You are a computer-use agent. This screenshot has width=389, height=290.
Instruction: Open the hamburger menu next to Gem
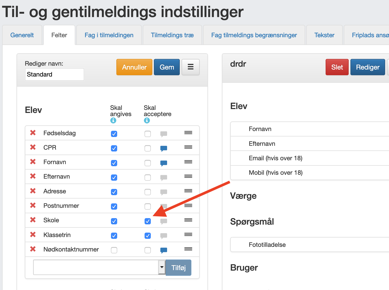click(x=191, y=67)
